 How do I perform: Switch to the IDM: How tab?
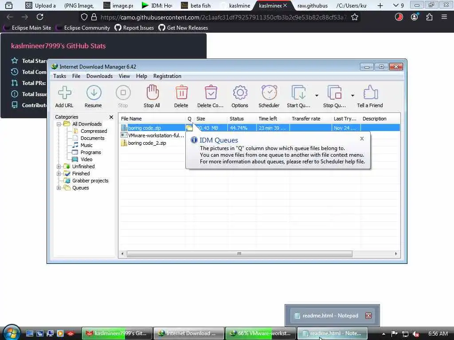(x=157, y=5)
